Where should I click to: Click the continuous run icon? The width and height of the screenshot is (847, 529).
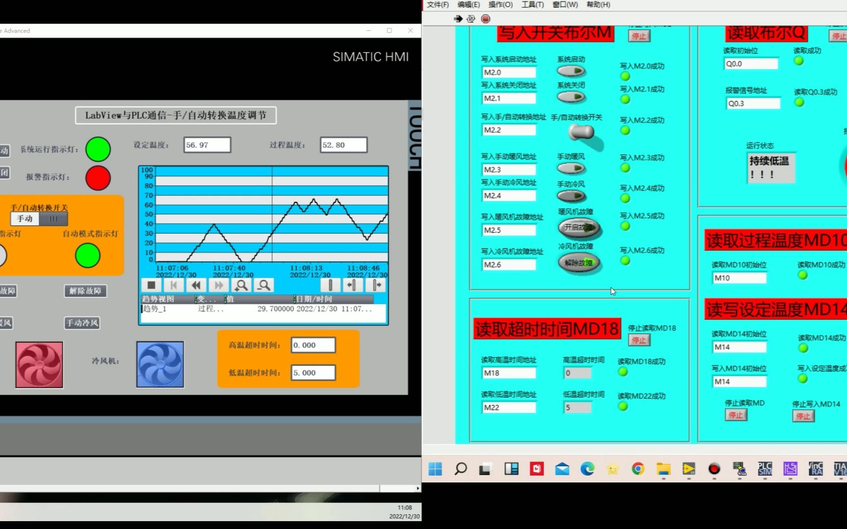[471, 19]
